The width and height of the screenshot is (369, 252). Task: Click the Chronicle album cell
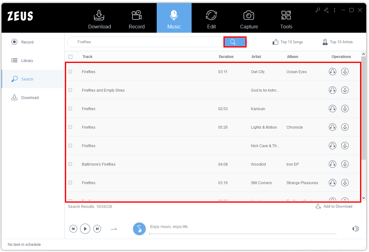295,127
